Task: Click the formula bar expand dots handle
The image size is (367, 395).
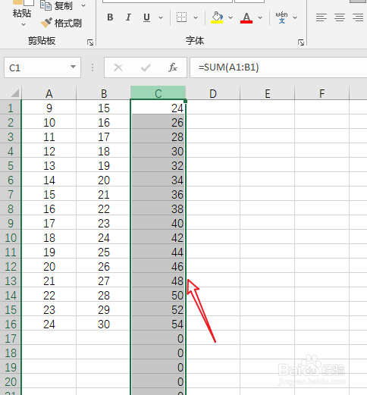Action: (x=93, y=67)
